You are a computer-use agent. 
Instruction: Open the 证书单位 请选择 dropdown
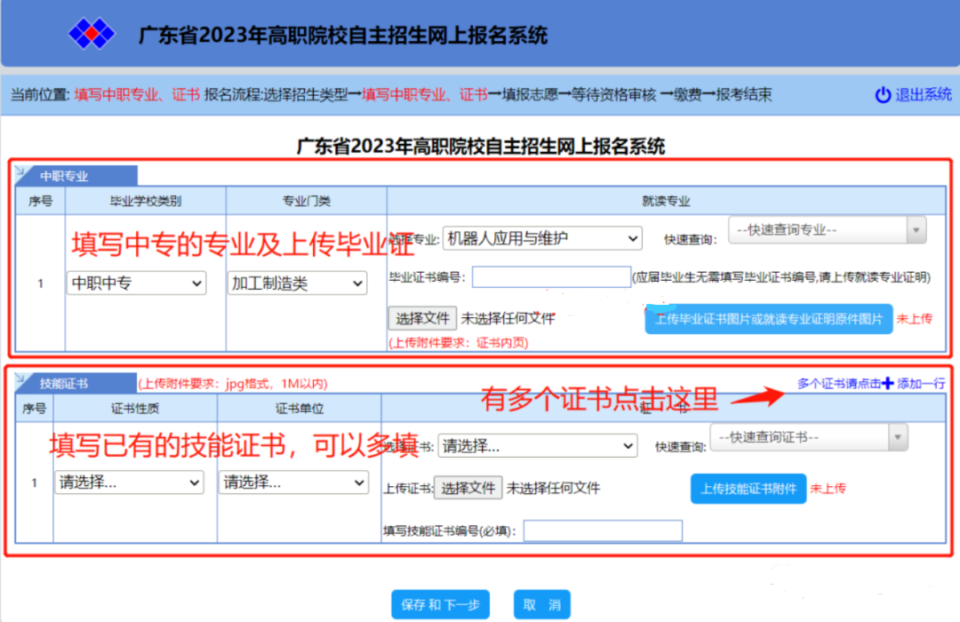[x=294, y=482]
